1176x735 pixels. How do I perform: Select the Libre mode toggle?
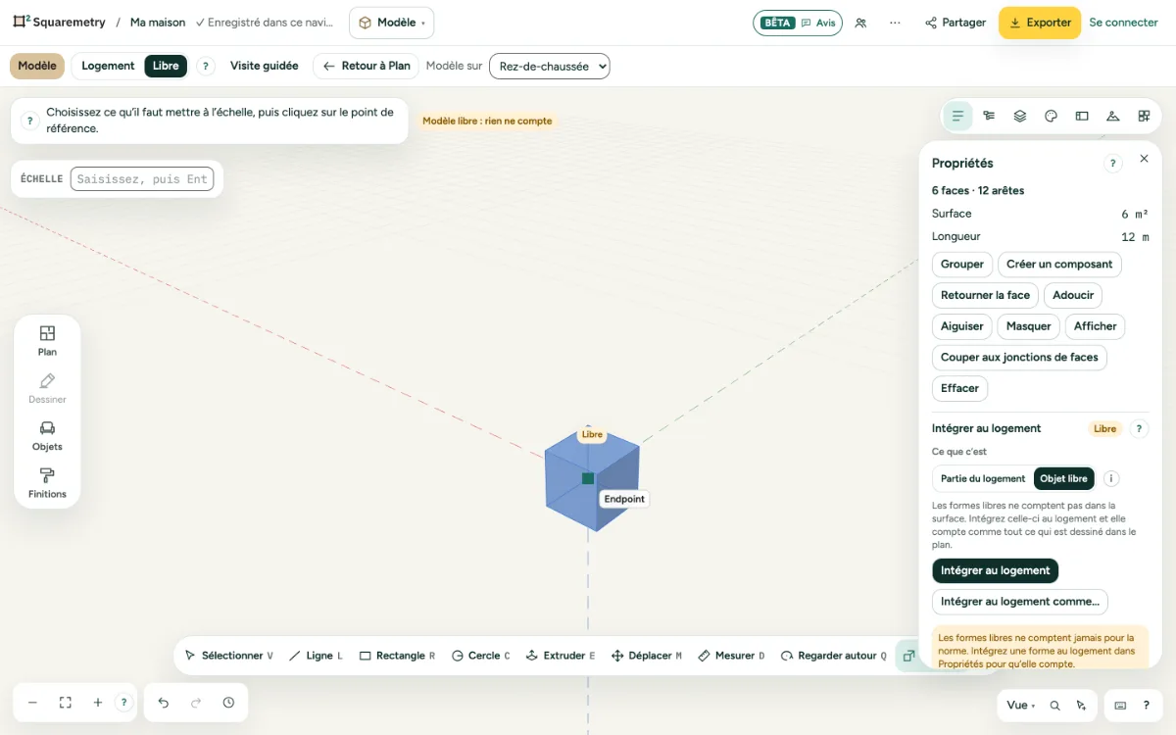coord(166,66)
